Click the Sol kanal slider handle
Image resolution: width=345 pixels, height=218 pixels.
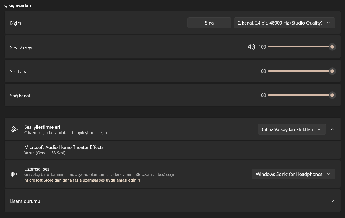(332, 71)
